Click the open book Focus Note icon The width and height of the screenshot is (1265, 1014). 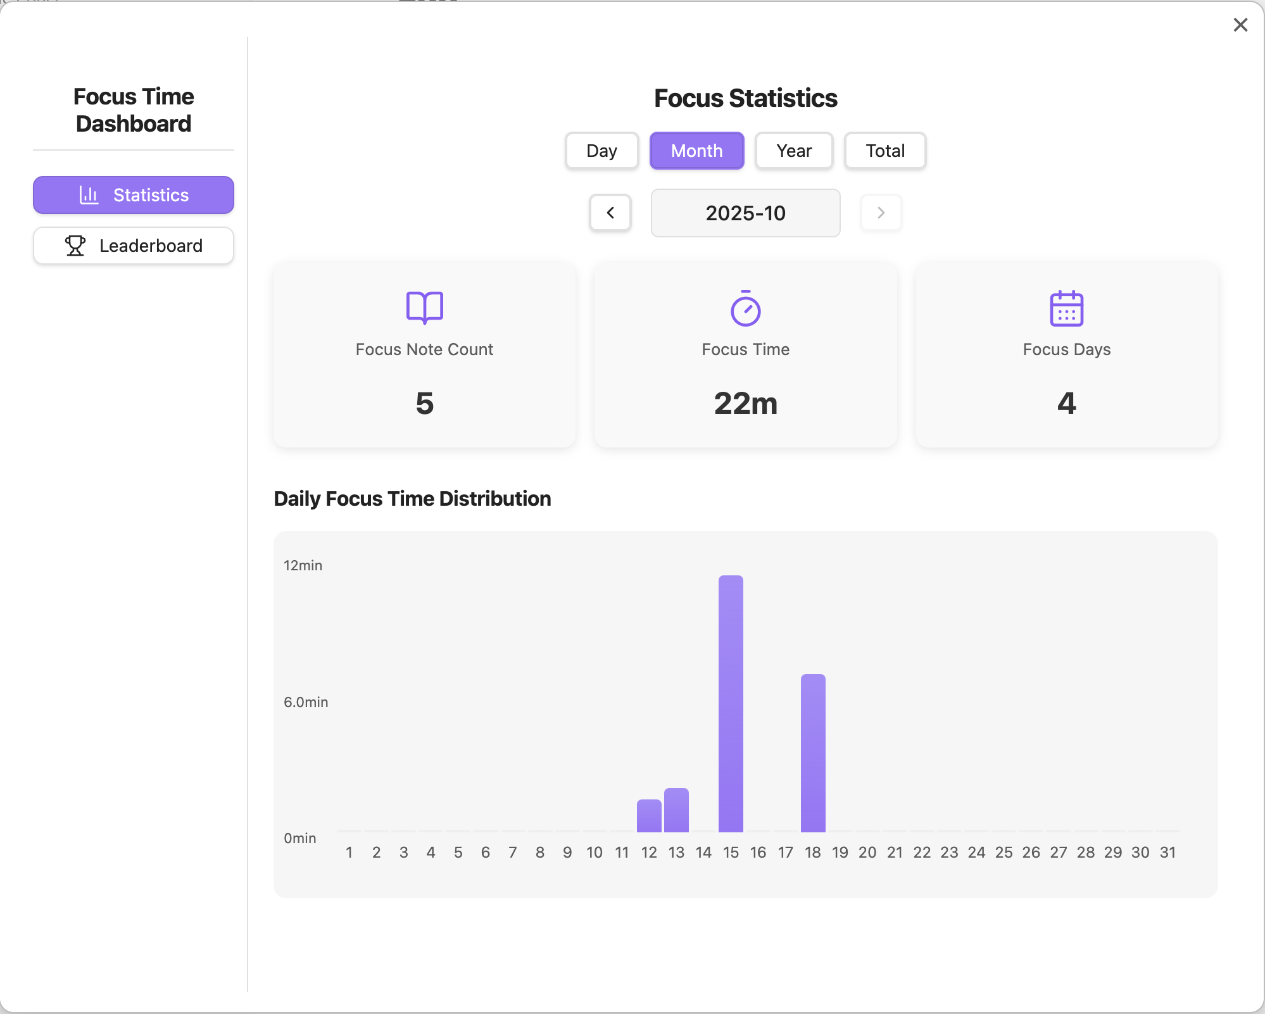pyautogui.click(x=424, y=308)
